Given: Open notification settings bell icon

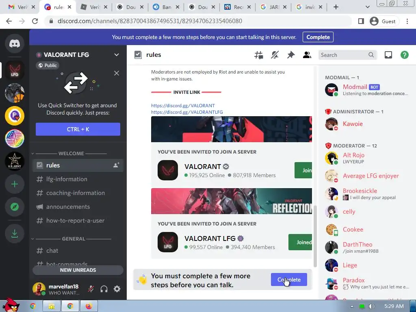Looking at the screenshot, I should coord(275,55).
